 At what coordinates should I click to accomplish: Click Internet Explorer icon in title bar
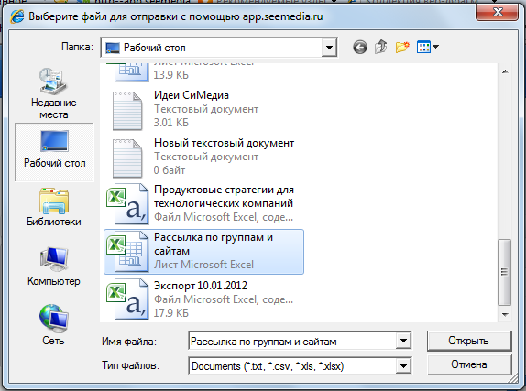[16, 16]
